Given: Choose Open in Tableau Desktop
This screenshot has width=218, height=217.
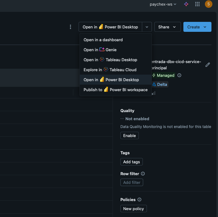Looking at the screenshot, I should click(x=110, y=60).
